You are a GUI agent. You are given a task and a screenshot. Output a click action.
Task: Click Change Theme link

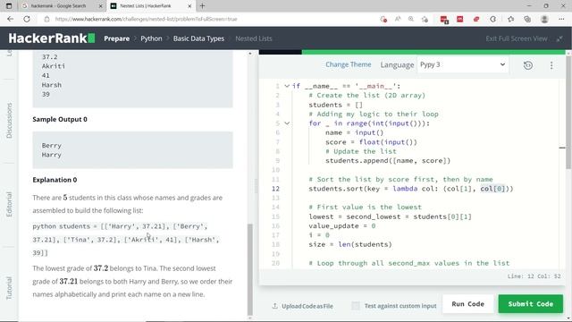click(349, 64)
